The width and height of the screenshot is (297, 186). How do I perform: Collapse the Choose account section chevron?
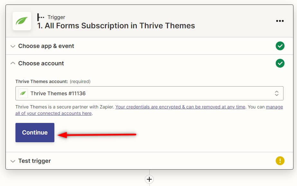(x=13, y=63)
